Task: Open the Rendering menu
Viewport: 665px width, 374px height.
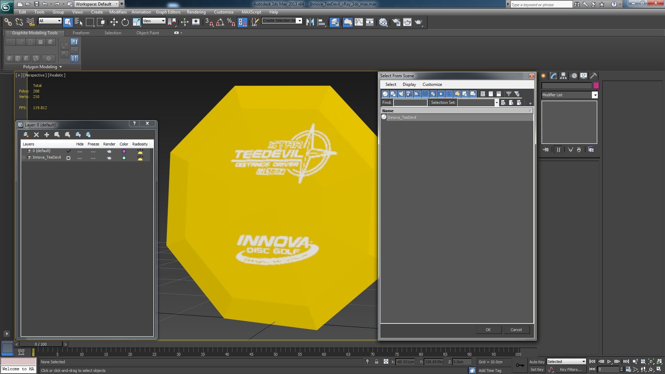Action: (x=196, y=12)
